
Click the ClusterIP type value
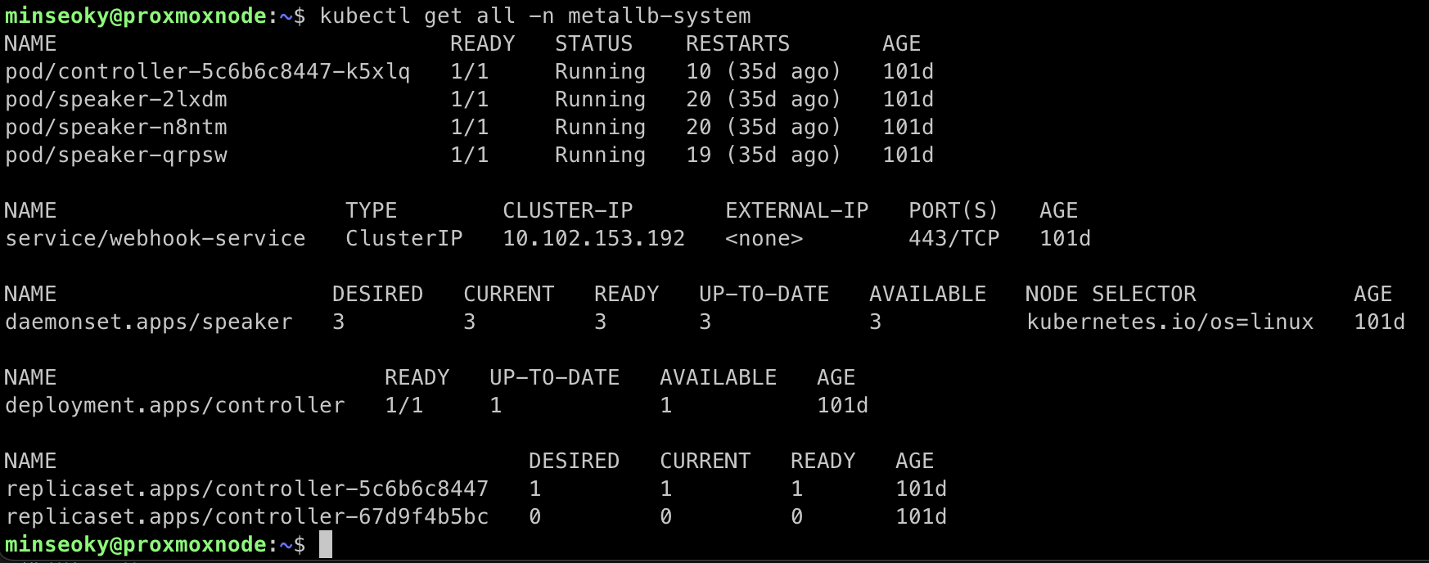click(403, 239)
